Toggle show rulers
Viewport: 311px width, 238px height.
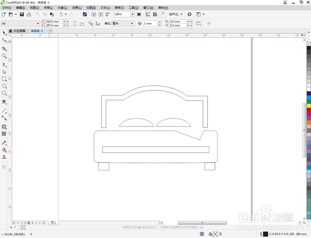[x=148, y=14]
